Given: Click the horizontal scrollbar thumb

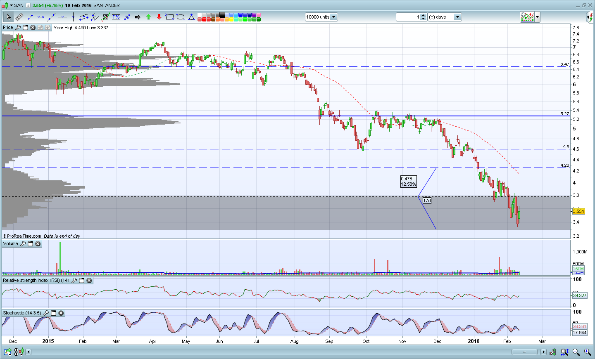Looking at the screenshot, I should click(x=524, y=352).
